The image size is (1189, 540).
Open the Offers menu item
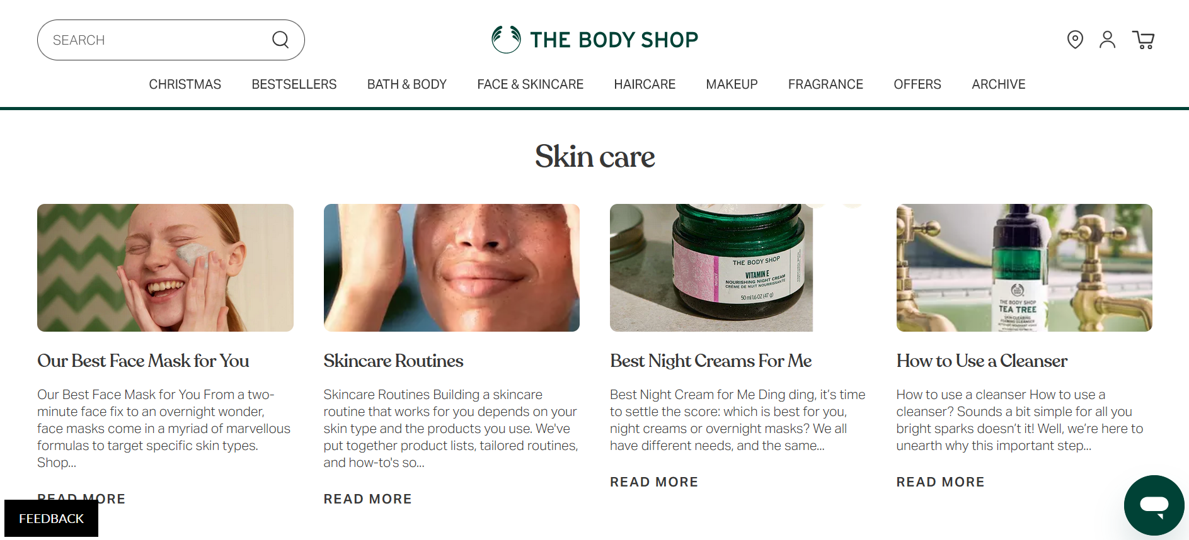click(917, 84)
